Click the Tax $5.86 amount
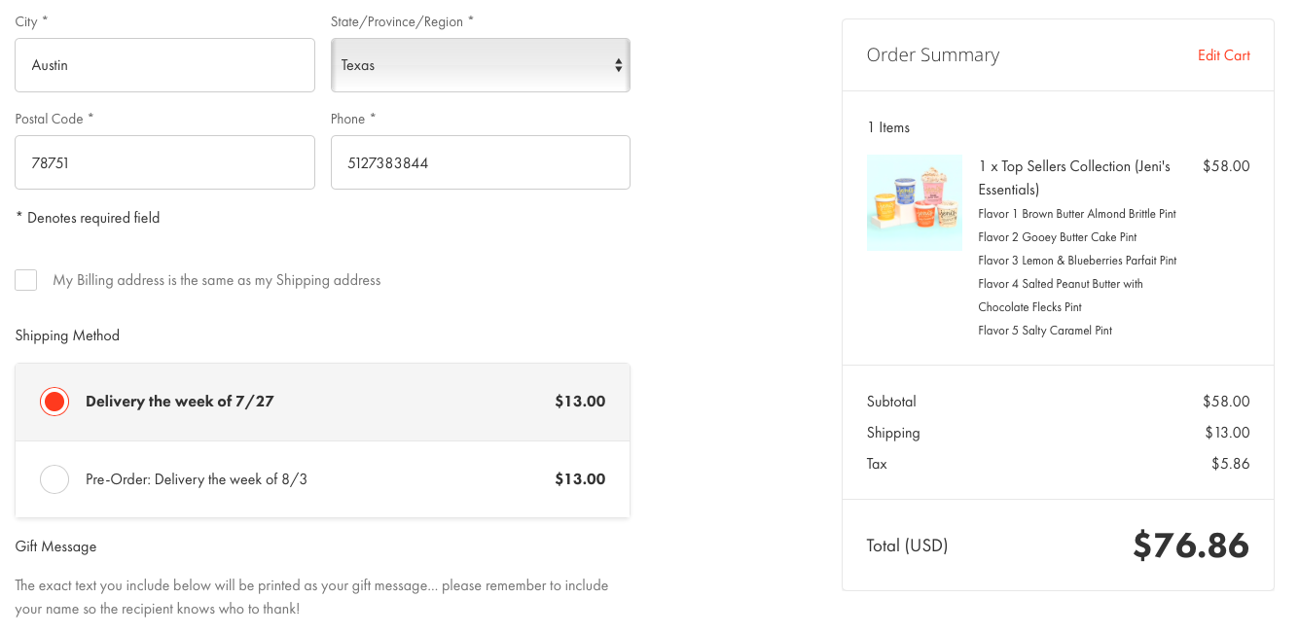 [x=1230, y=464]
